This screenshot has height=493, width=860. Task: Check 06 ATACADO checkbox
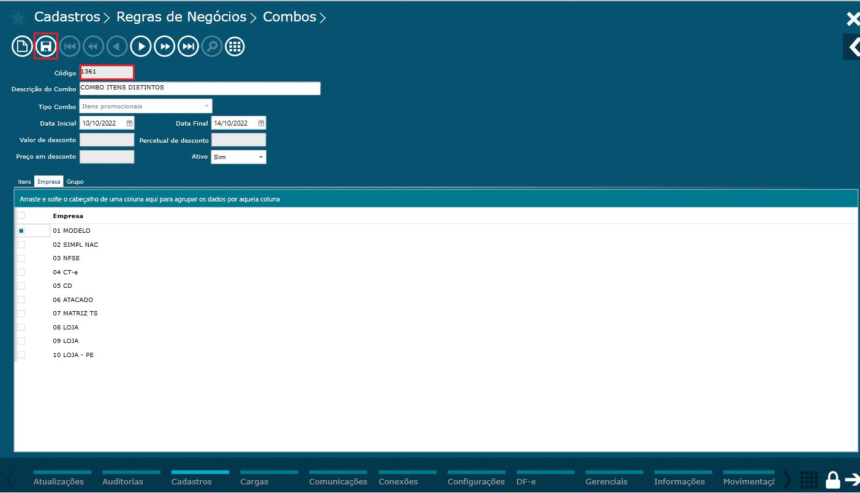click(21, 299)
